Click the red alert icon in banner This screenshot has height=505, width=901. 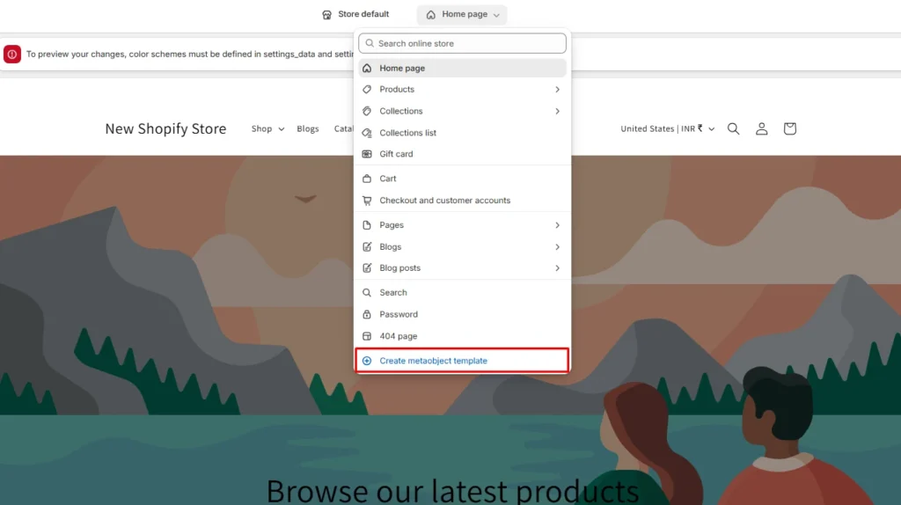12,54
